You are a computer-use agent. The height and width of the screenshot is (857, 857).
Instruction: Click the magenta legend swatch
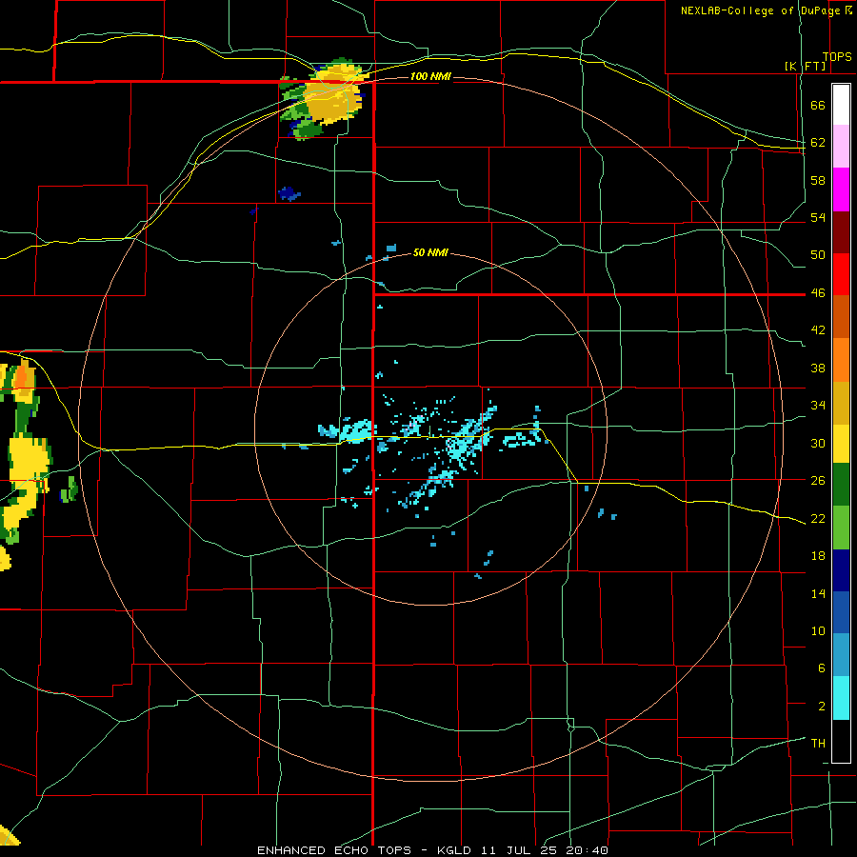coord(841,189)
